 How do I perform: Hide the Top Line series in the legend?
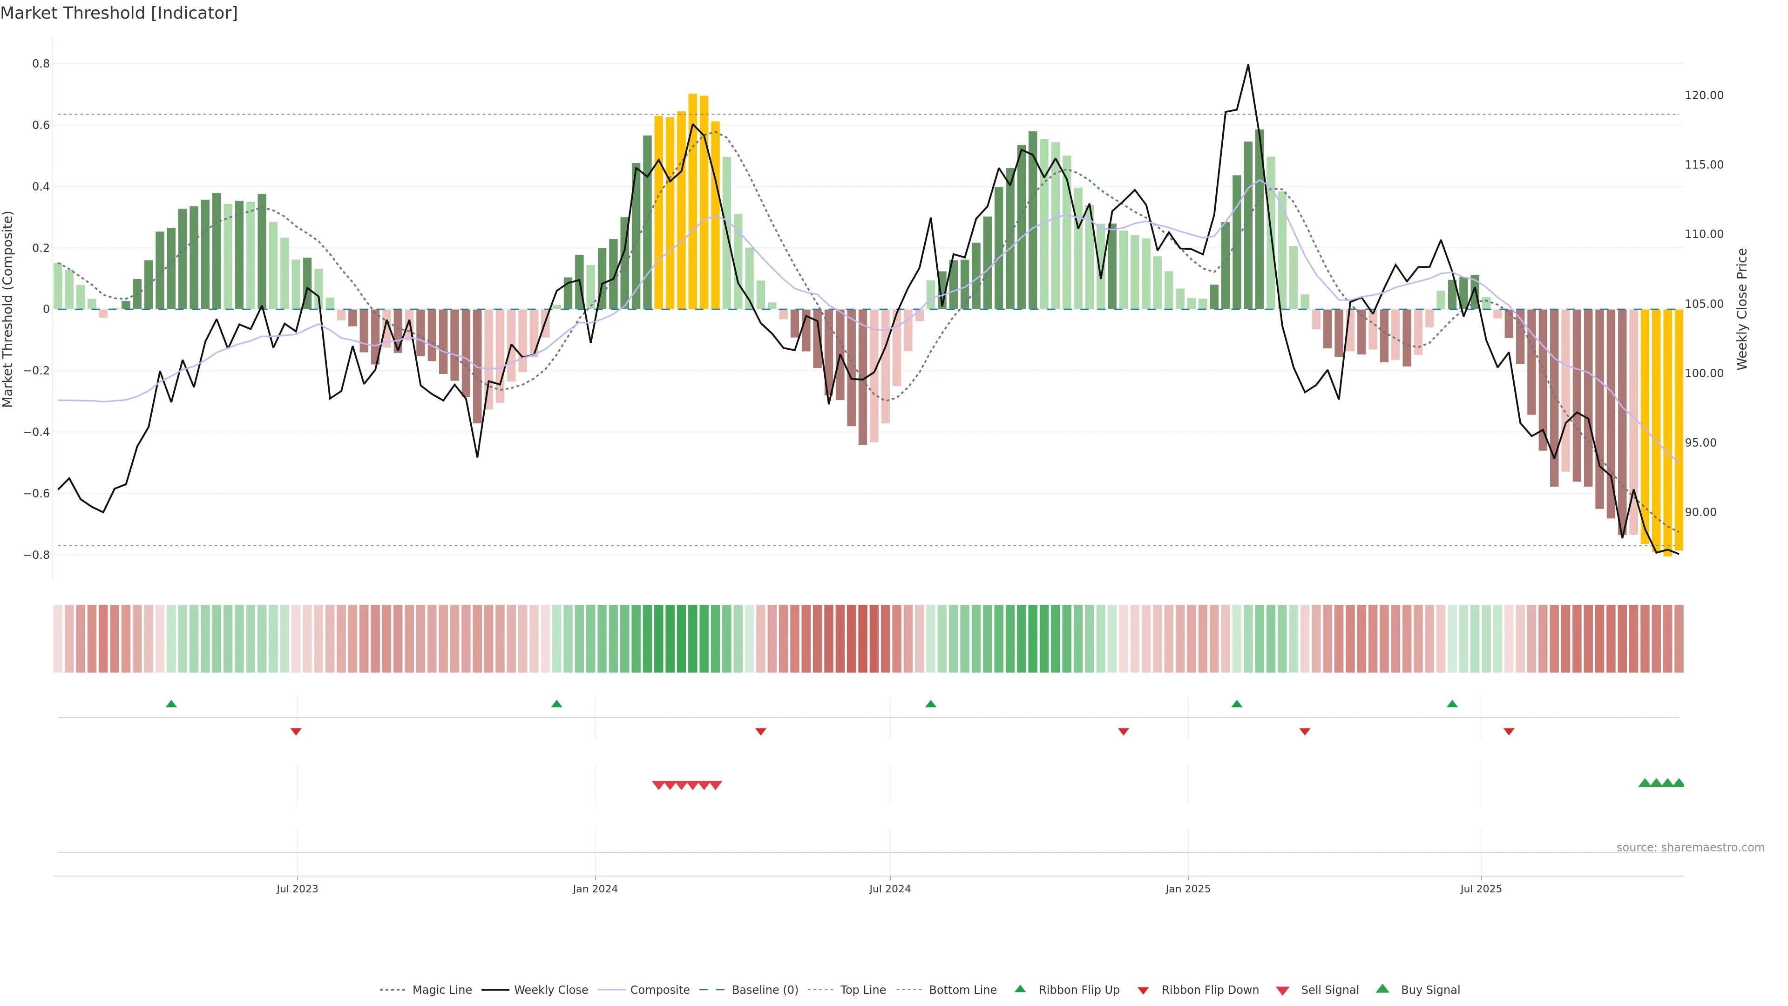(863, 990)
